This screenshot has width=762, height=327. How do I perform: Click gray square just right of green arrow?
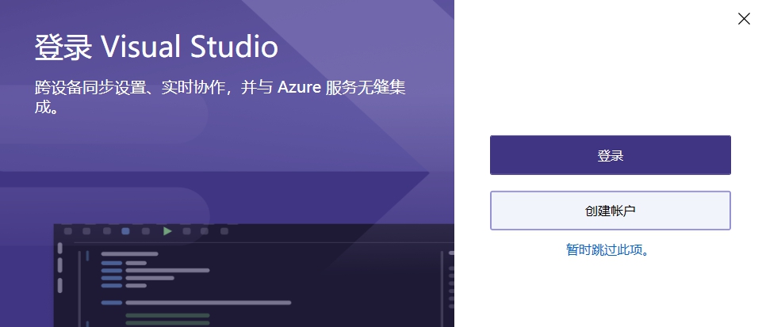[x=186, y=231]
